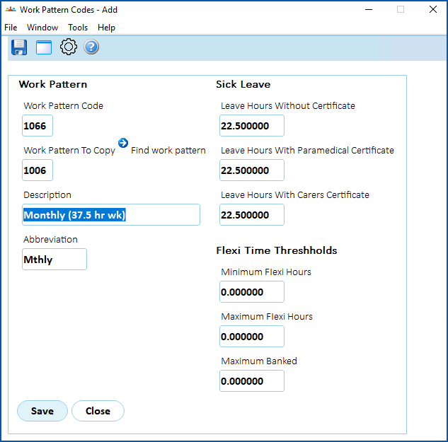
Task: Click the Close button
Action: 98,411
